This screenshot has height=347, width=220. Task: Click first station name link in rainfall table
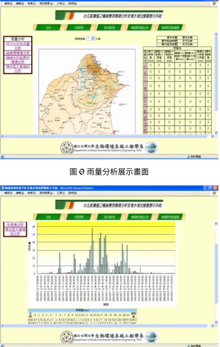click(x=145, y=65)
